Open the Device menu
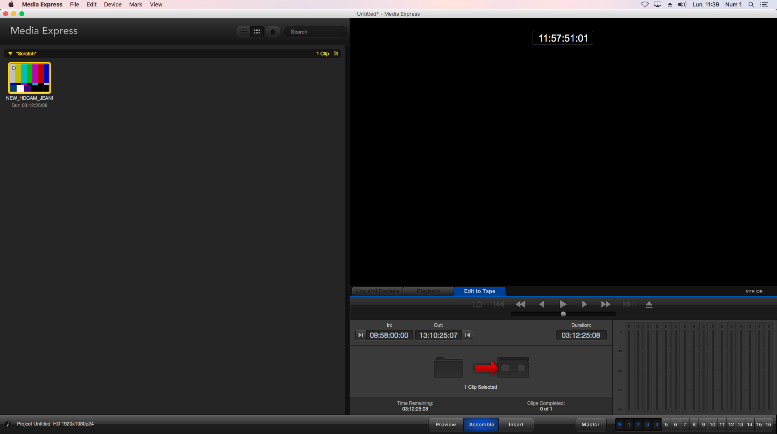This screenshot has height=434, width=777. click(x=113, y=4)
